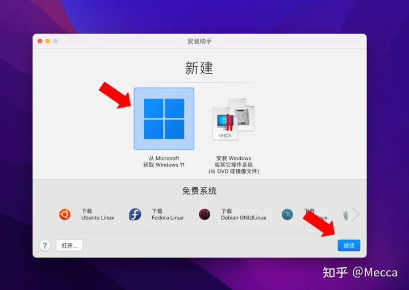Click the 下载 Ubuntu Linux label

(x=98, y=214)
